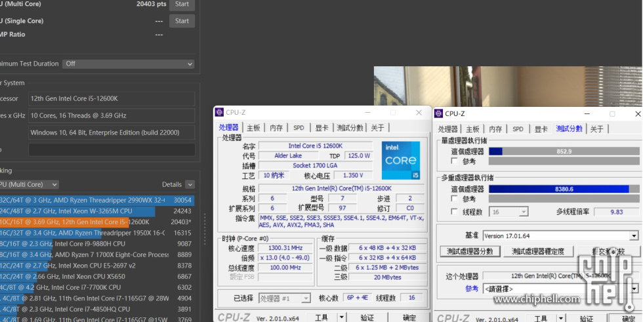The width and height of the screenshot is (643, 322).
Task: Click the Processor field 12th Gen Intel Core i5-12600K
Action: [112, 99]
